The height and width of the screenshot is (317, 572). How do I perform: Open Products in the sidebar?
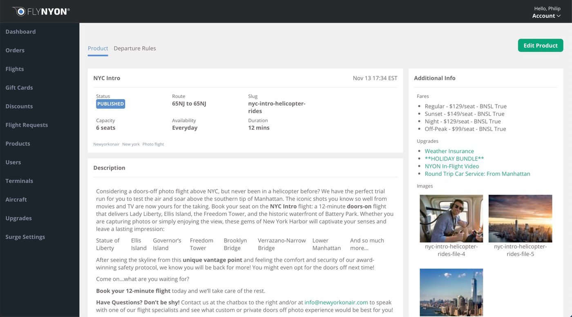pyautogui.click(x=18, y=144)
